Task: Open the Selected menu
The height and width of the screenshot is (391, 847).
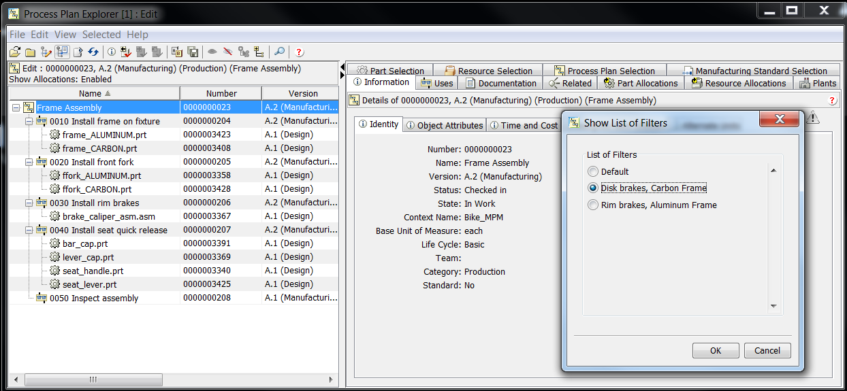Action: point(101,35)
